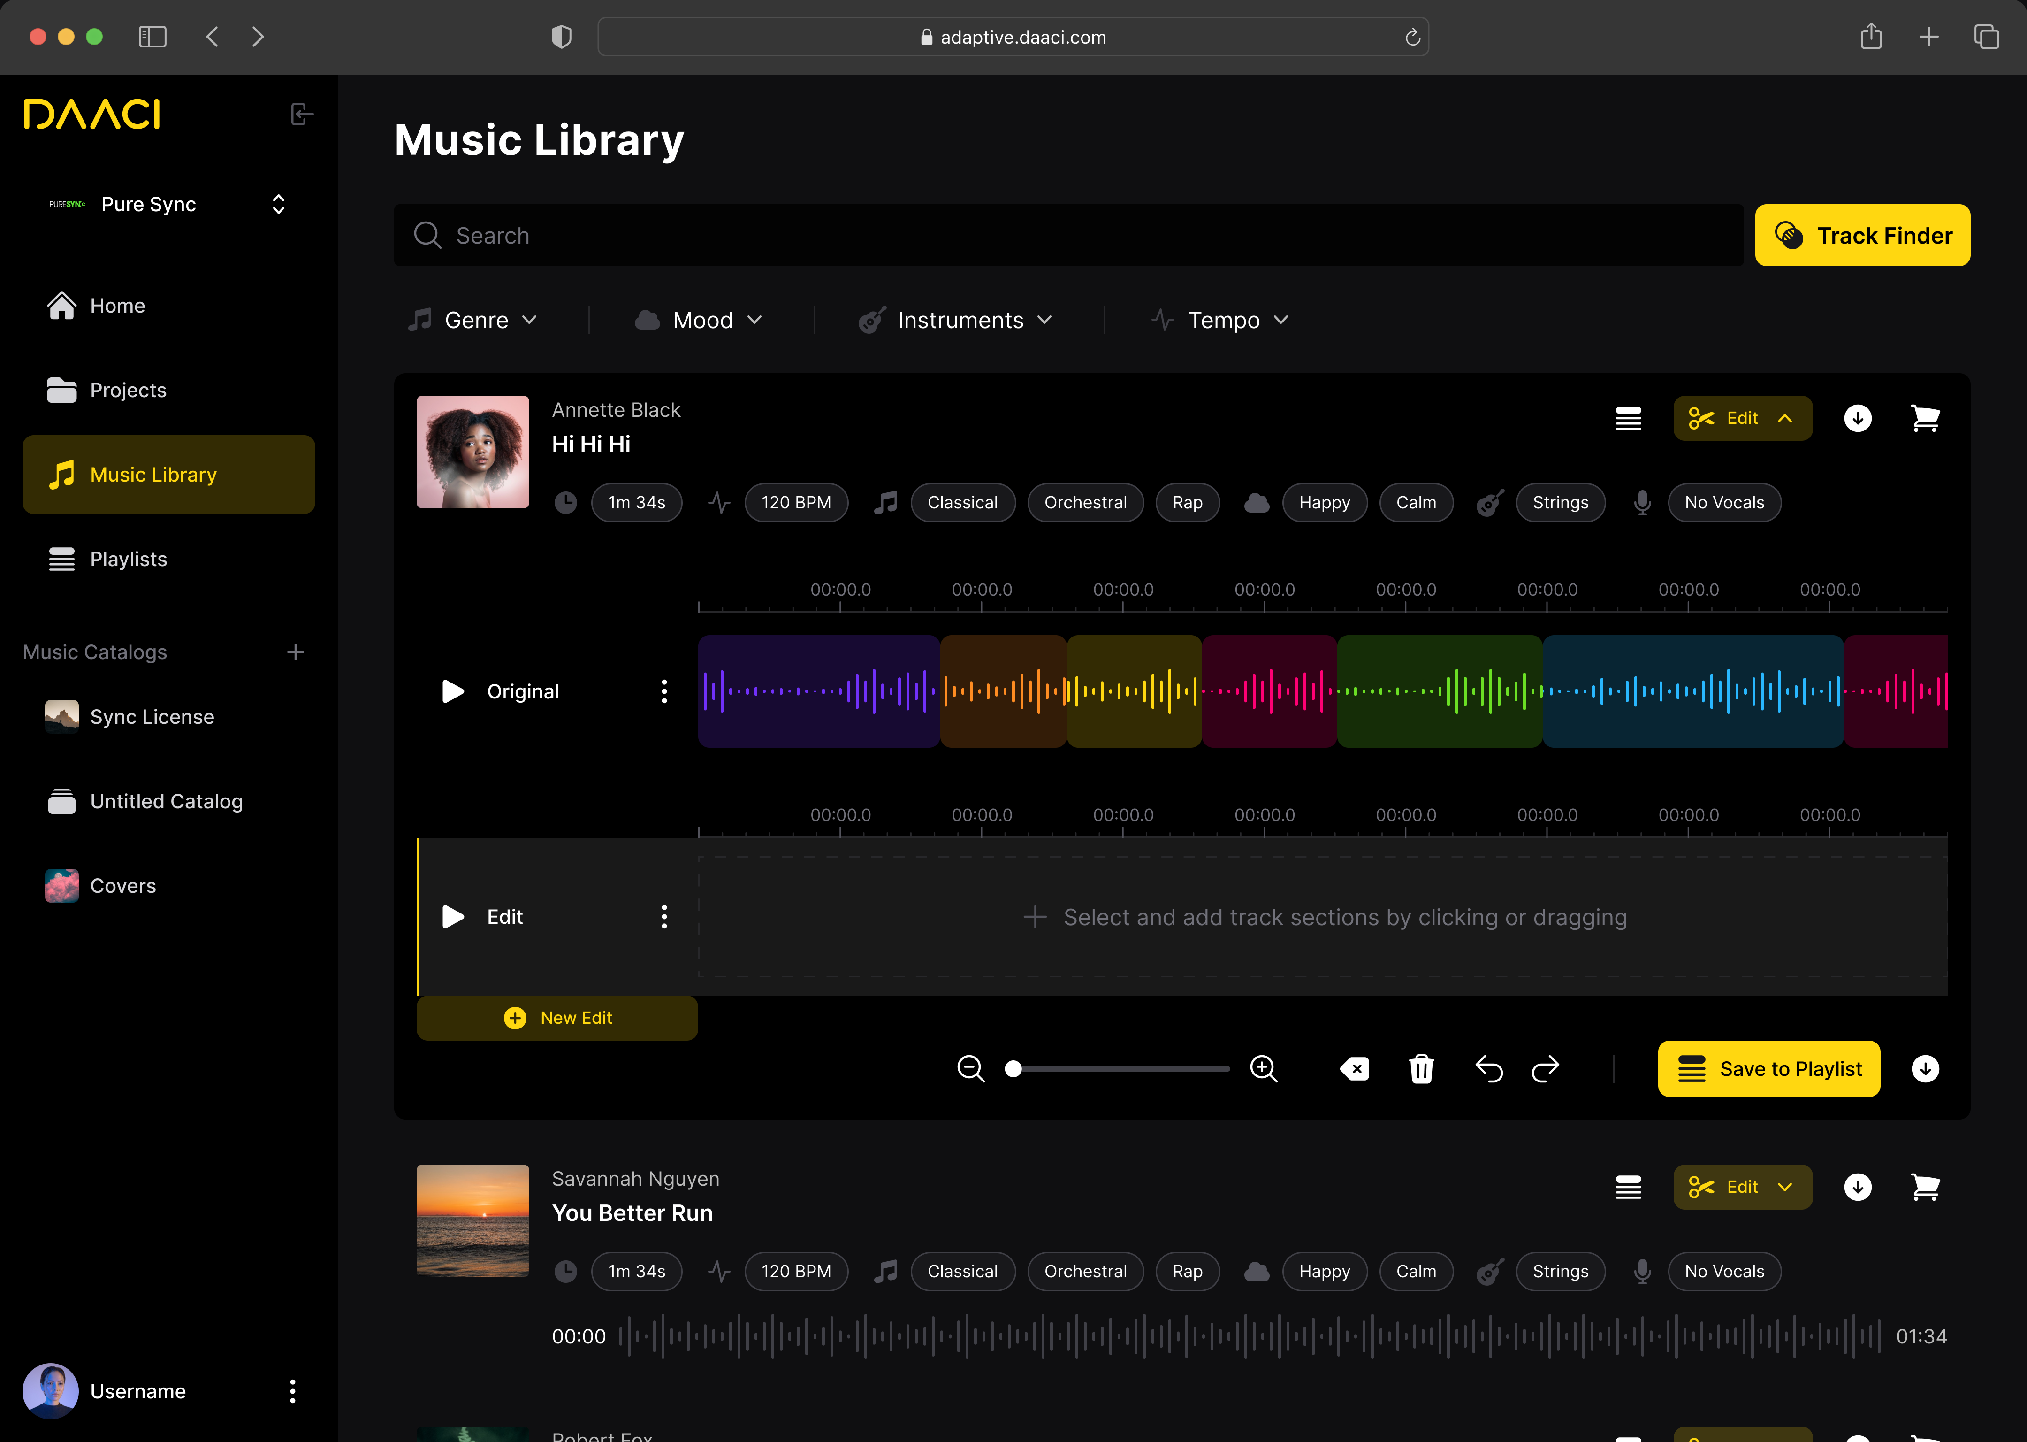Click the zoom out magnifier icon

coord(970,1068)
